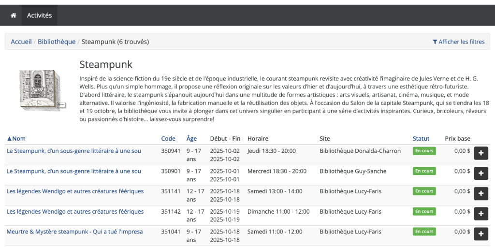Click plus button for activity 350901
Viewport: 495px width, 247px height.
coord(480,174)
